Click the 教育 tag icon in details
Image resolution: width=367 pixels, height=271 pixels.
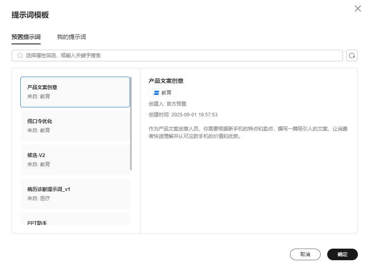click(156, 93)
